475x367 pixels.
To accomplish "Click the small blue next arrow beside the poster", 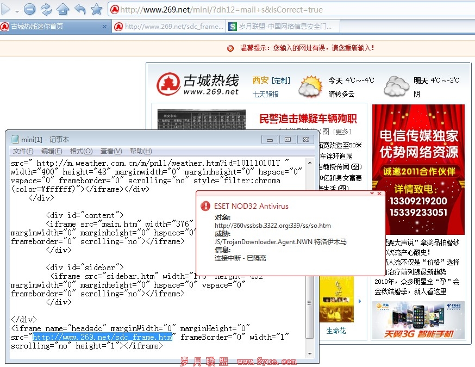I will point(360,301).
